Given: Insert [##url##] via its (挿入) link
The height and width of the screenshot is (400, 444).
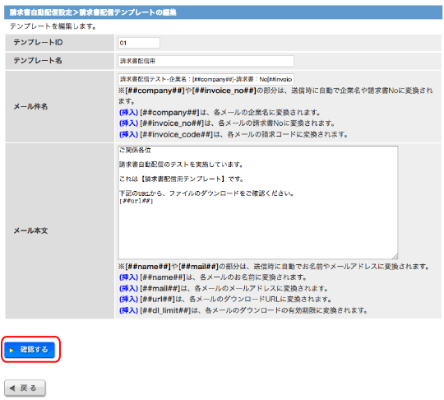Looking at the screenshot, I should point(128,299).
